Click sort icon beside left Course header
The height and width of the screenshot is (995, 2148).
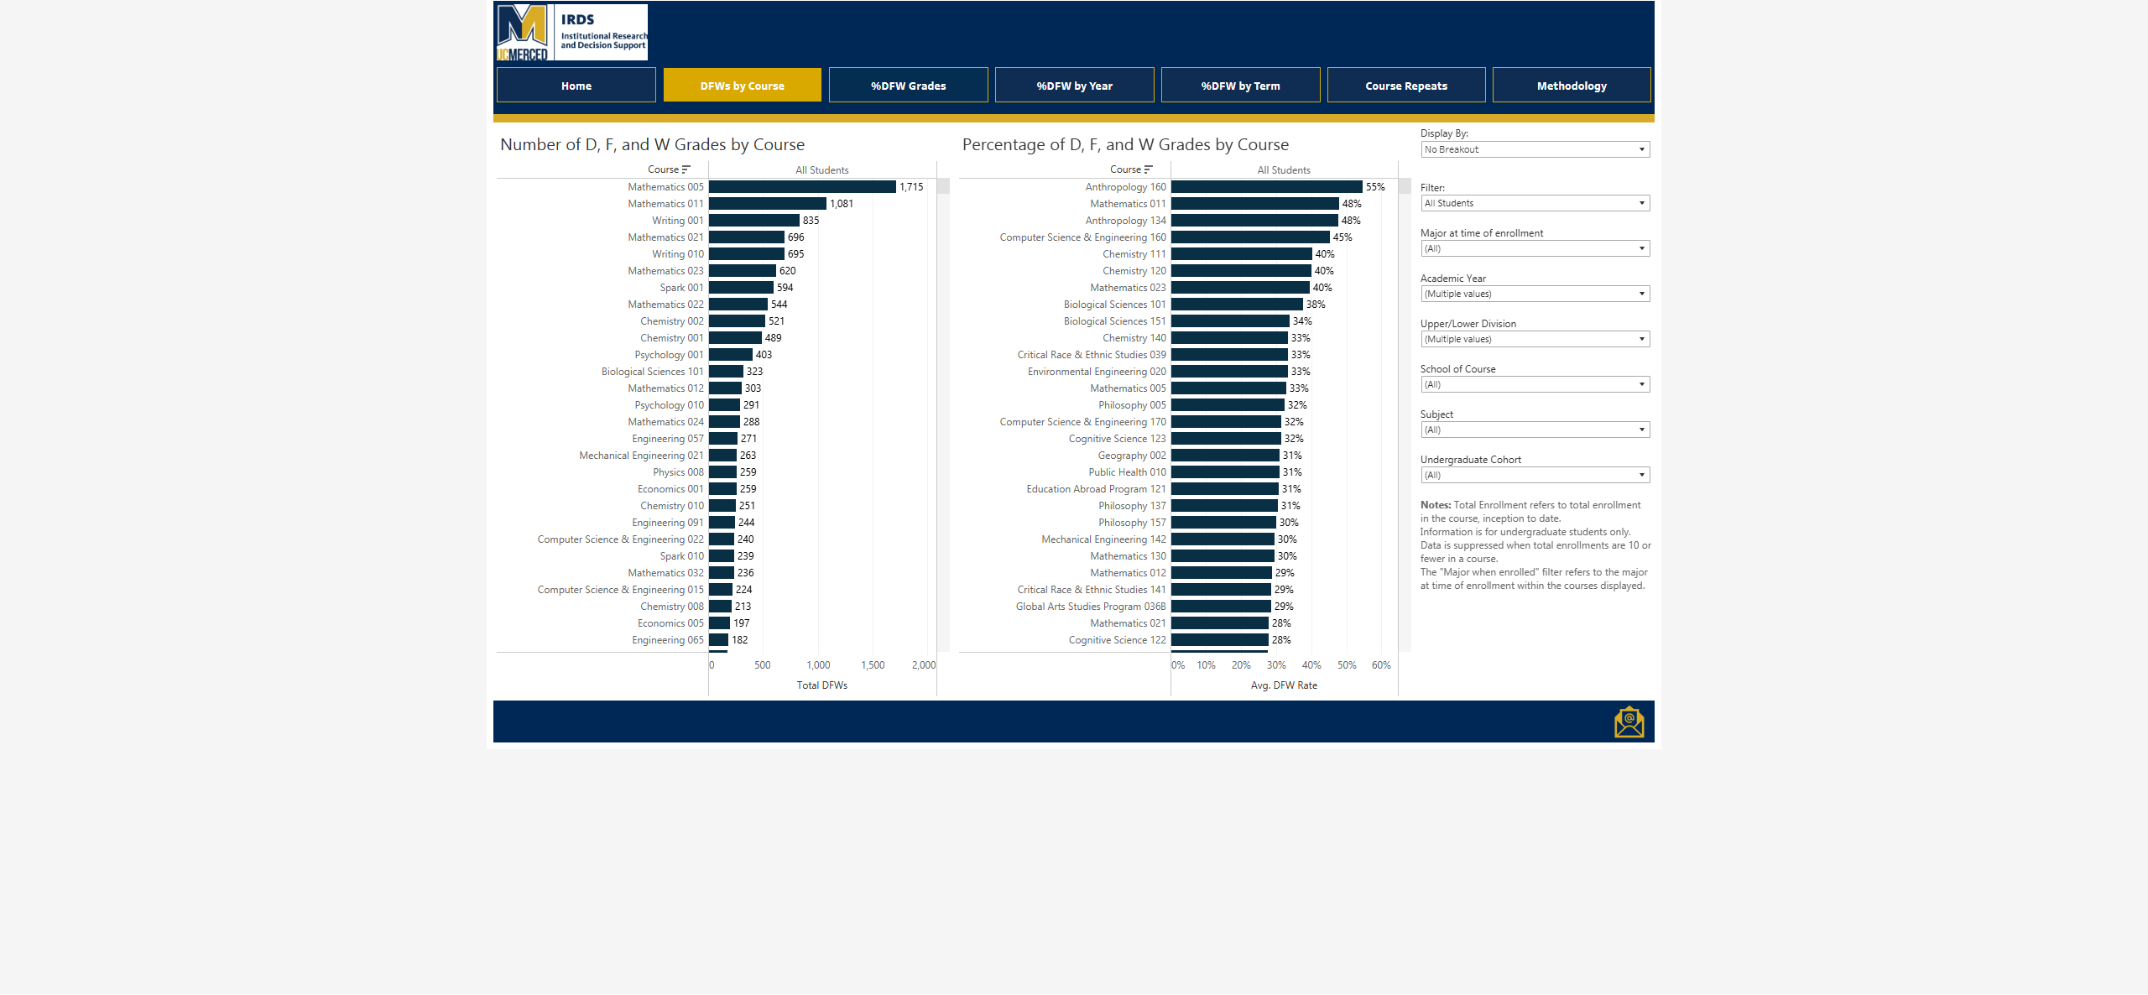tap(686, 169)
